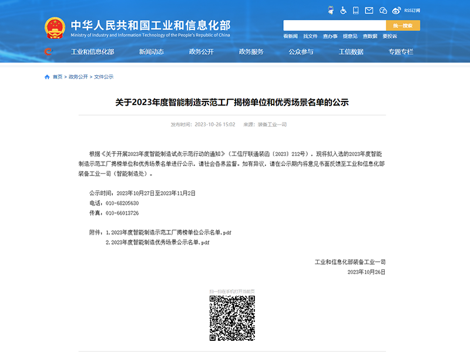Click the red e-shaped icon in navigation bar
This screenshot has height=352, width=470.
48,52
